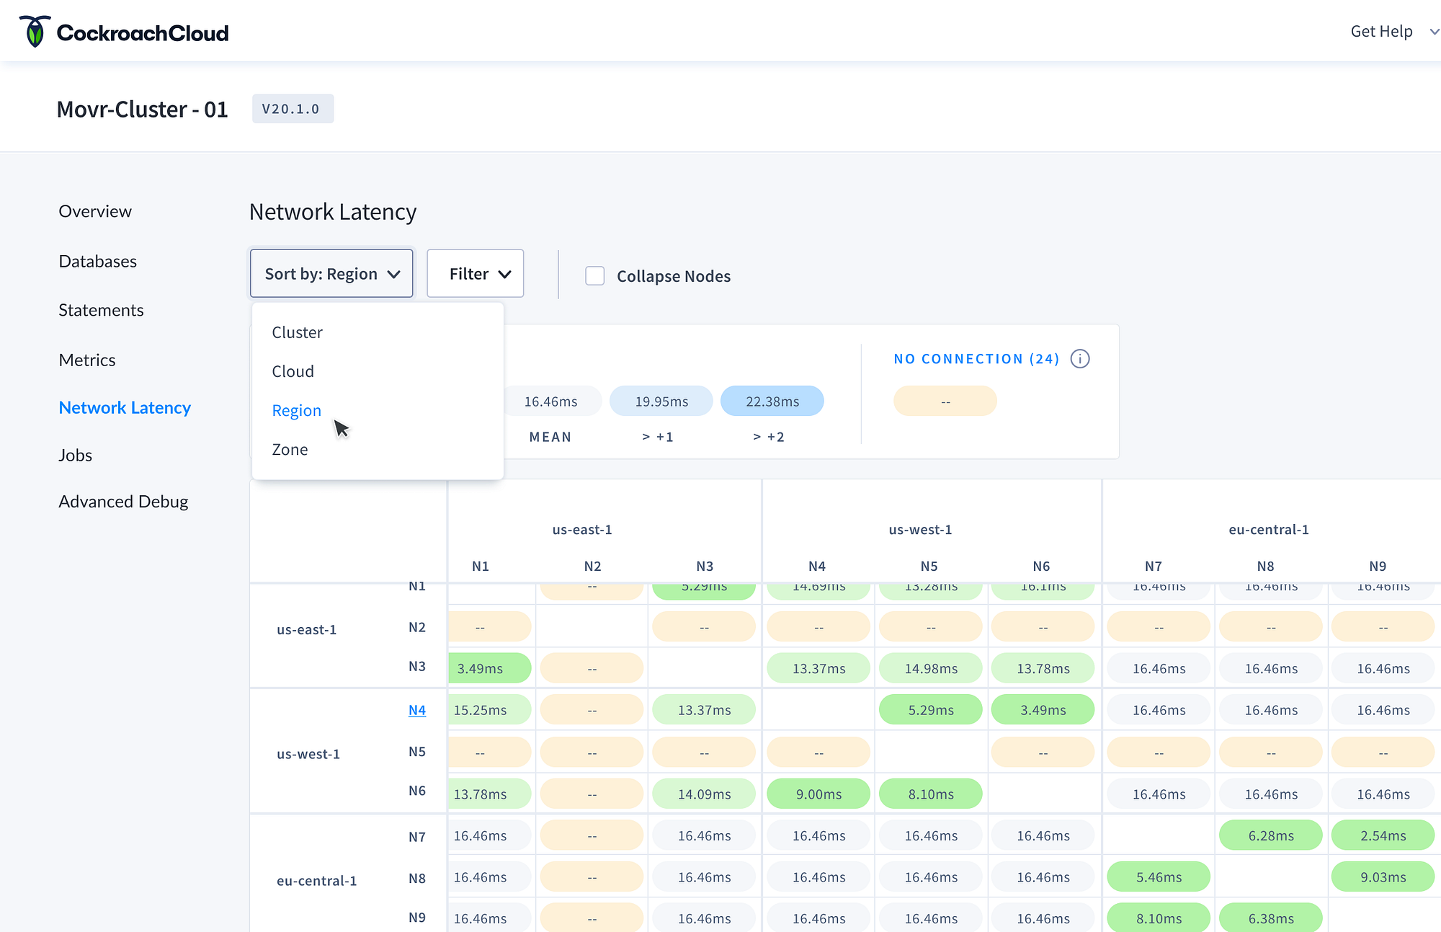Click the 15.25ms cell in row N4
This screenshot has width=1441, height=932.
(490, 710)
